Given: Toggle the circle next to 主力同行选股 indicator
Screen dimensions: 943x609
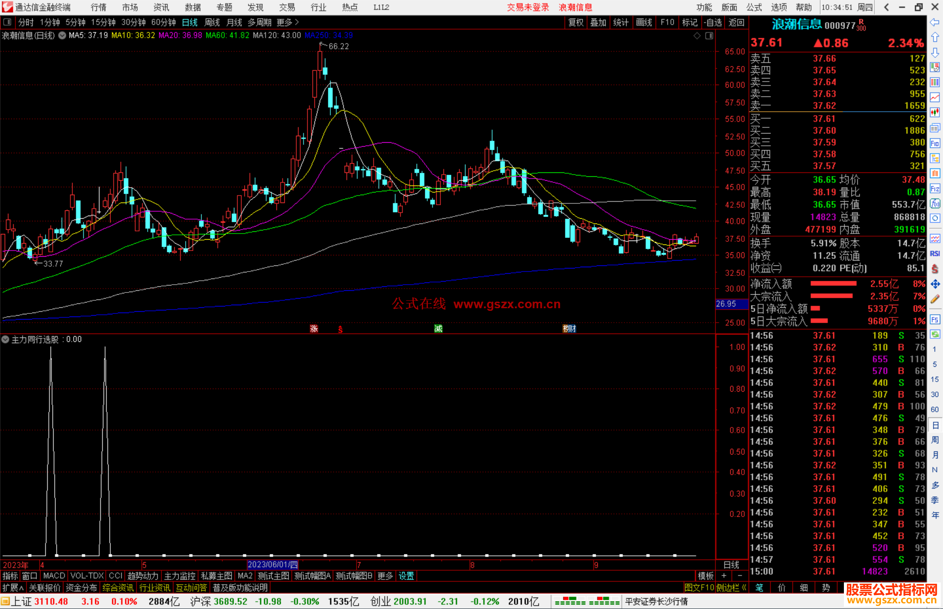Looking at the screenshot, I should (x=5, y=339).
